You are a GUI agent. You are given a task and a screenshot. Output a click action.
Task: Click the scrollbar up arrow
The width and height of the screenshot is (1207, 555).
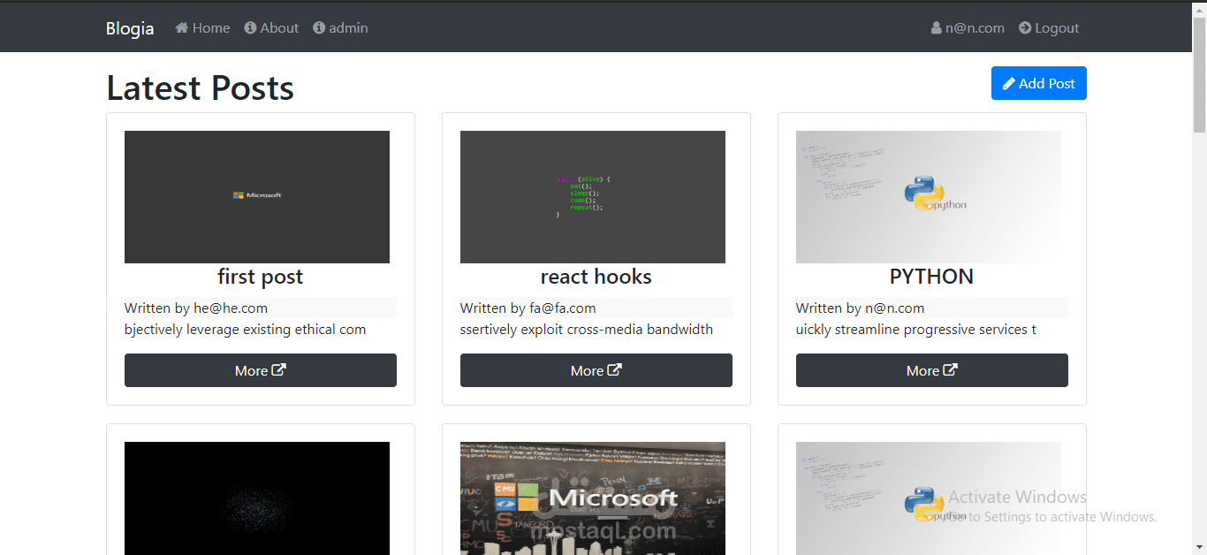coord(1199,9)
